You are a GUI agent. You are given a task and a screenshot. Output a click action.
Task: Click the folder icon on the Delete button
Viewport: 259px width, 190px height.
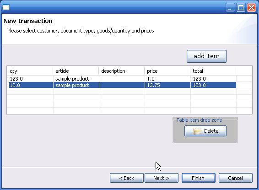197,131
